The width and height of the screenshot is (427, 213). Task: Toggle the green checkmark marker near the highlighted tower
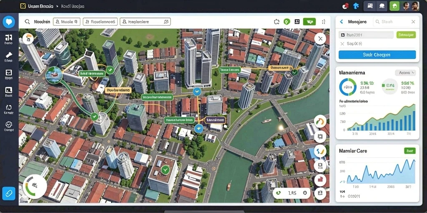110,70
